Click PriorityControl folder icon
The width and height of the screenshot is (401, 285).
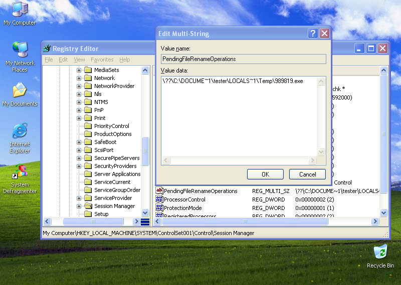coord(88,126)
